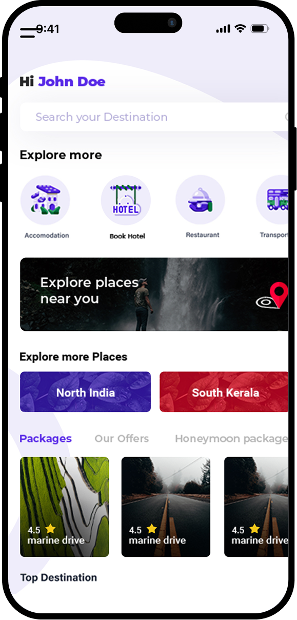
Task: Tap the star rating on green package
Action: click(x=50, y=529)
